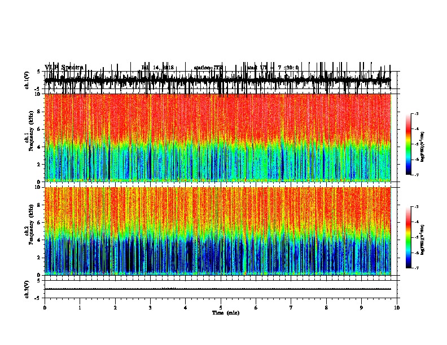Click the '5' minute tick on time axis
Screen dimensions: 447x345
tap(221, 308)
